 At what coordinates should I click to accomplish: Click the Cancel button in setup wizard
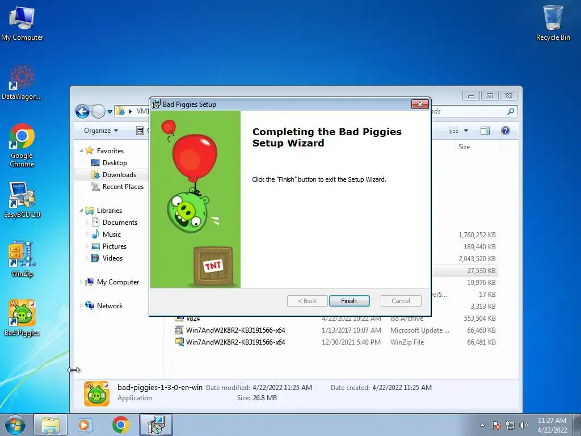401,301
